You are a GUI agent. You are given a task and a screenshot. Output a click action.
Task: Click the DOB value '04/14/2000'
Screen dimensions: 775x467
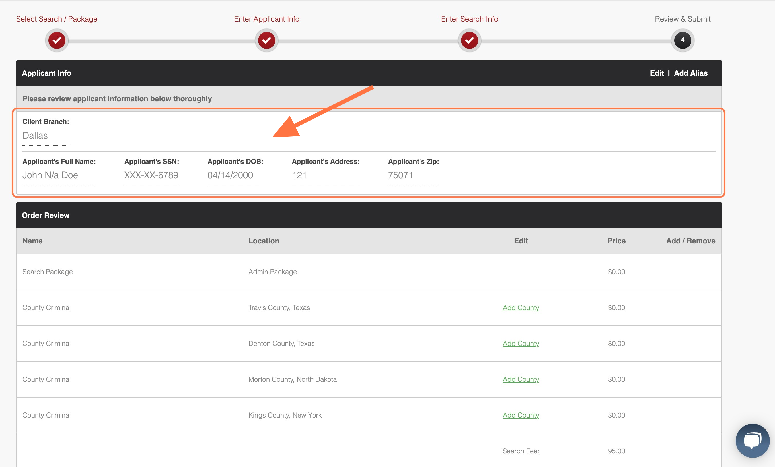(230, 175)
